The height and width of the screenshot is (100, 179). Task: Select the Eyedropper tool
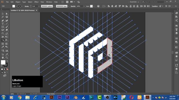3,47
